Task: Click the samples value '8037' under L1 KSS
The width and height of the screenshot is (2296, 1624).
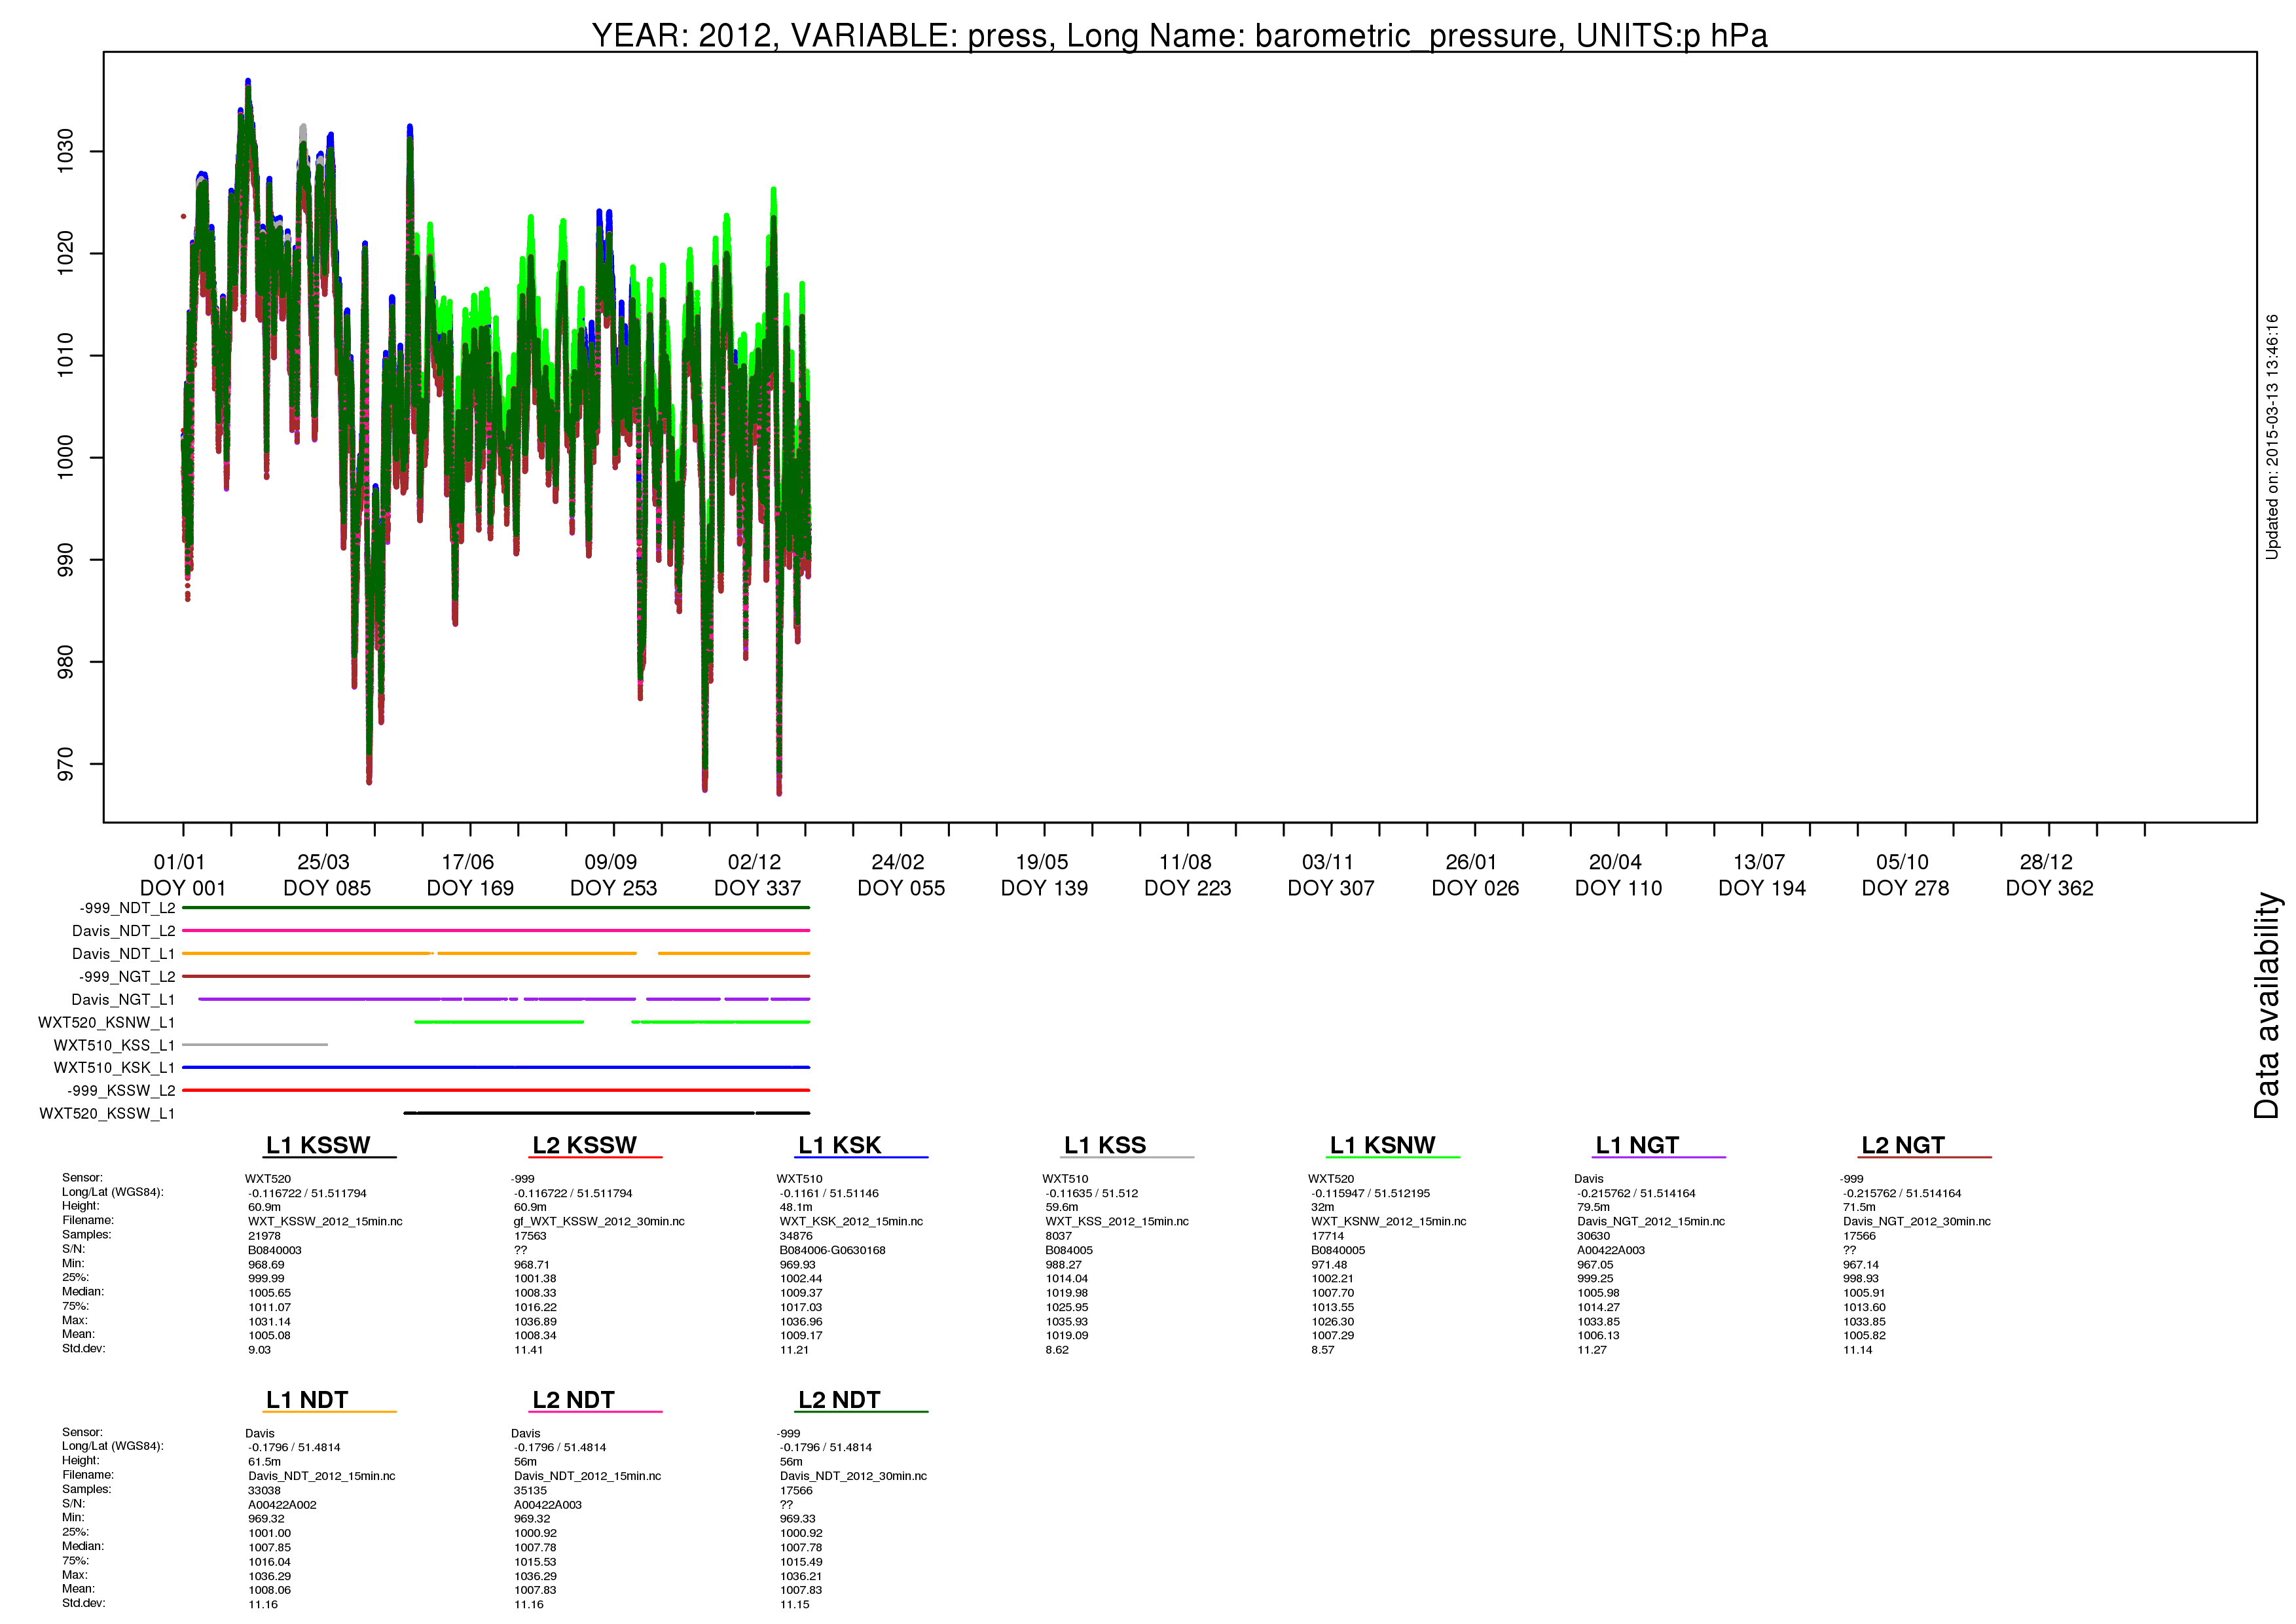Action: [1059, 1236]
